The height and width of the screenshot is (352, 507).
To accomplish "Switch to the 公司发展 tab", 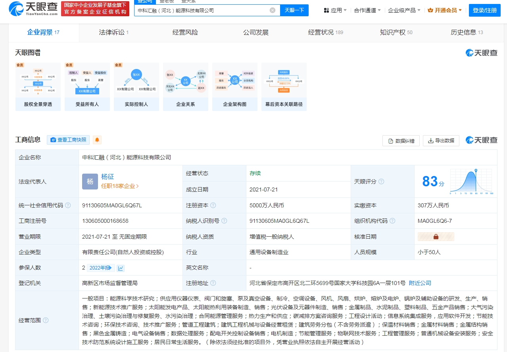I will (x=256, y=33).
